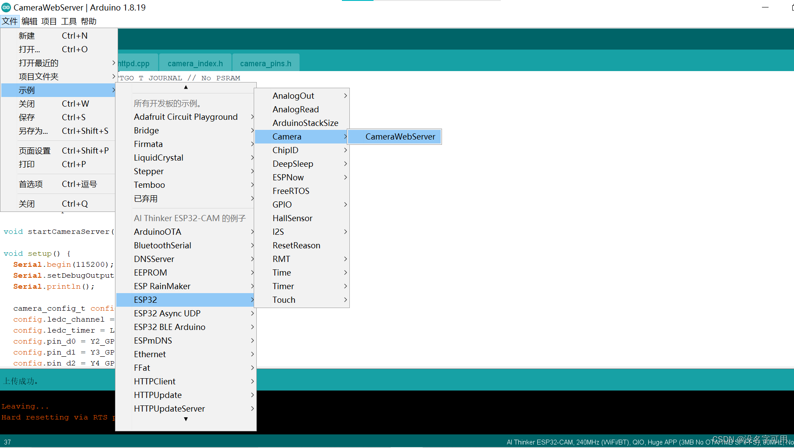
Task: Expand ESPNow examples submenu
Action: click(302, 177)
